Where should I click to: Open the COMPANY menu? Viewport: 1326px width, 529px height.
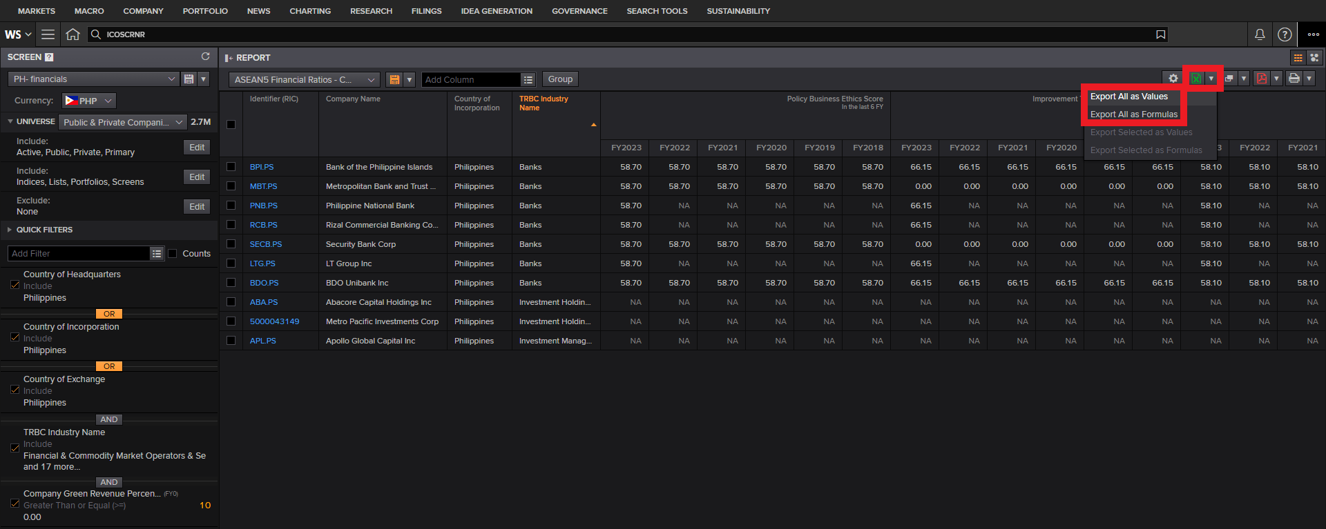coord(143,11)
